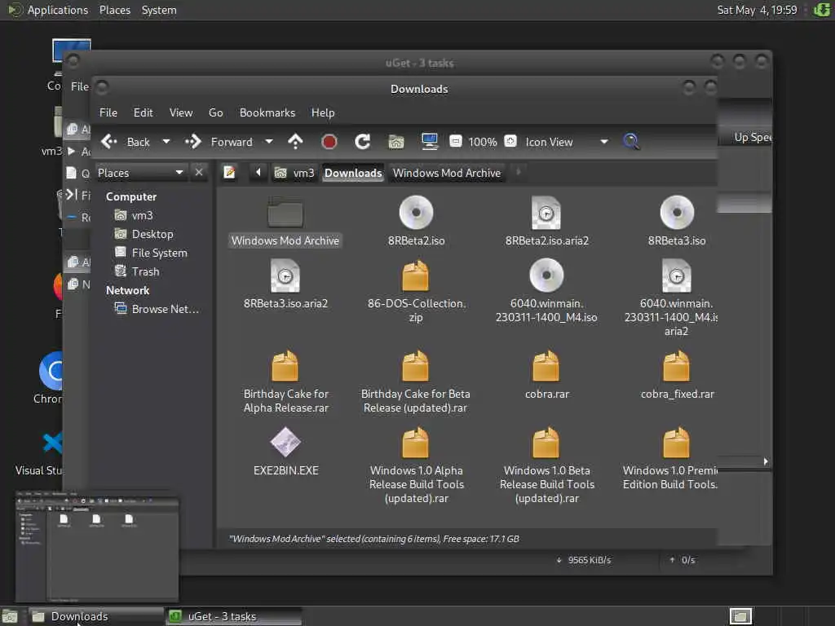835x626 pixels.
Task: Select Birthday Cake for Alpha Release.rar
Action: tap(285, 381)
